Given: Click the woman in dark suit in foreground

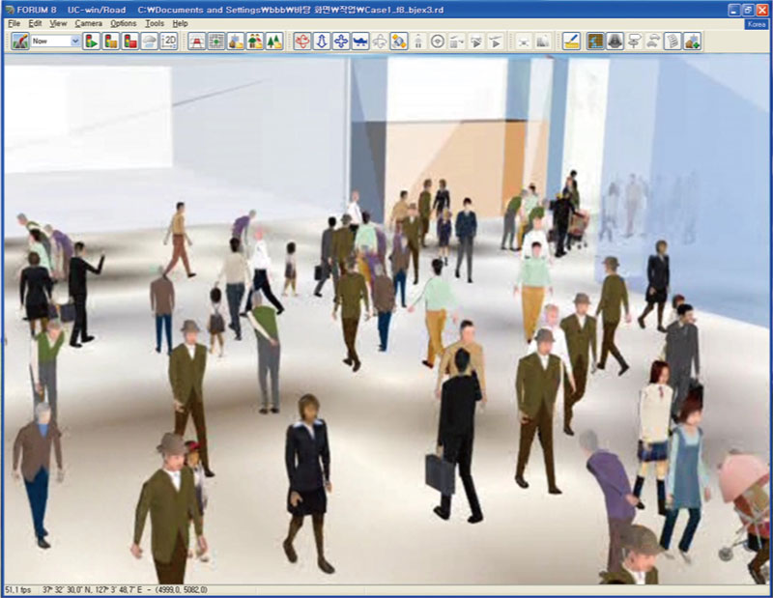Looking at the screenshot, I should click(x=307, y=483).
